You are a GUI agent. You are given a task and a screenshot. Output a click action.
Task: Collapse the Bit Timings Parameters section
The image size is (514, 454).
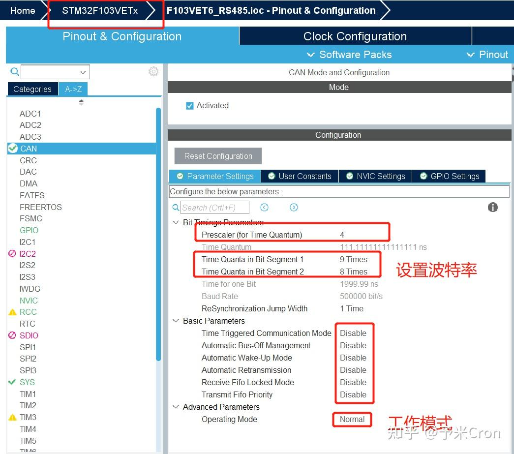tap(176, 222)
